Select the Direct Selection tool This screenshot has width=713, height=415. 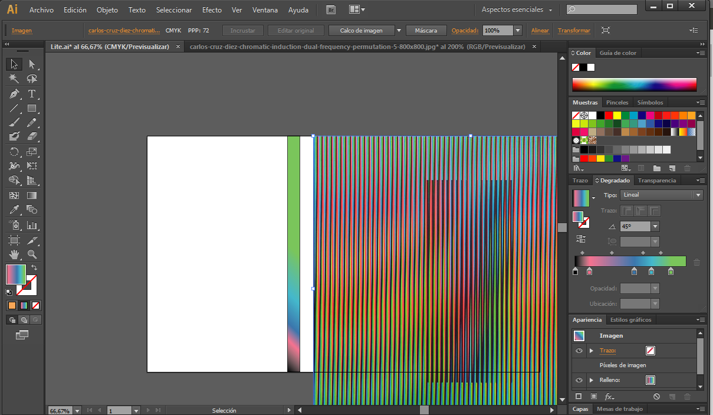point(32,64)
